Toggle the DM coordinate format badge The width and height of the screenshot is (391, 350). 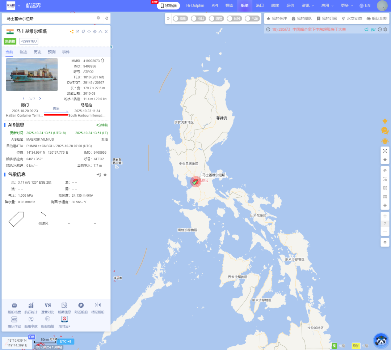click(x=31, y=337)
